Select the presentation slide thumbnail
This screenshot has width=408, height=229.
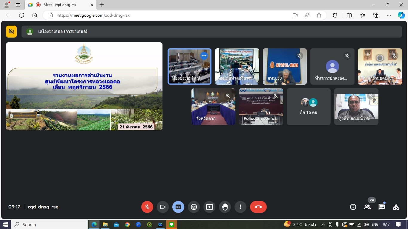[x=84, y=86]
